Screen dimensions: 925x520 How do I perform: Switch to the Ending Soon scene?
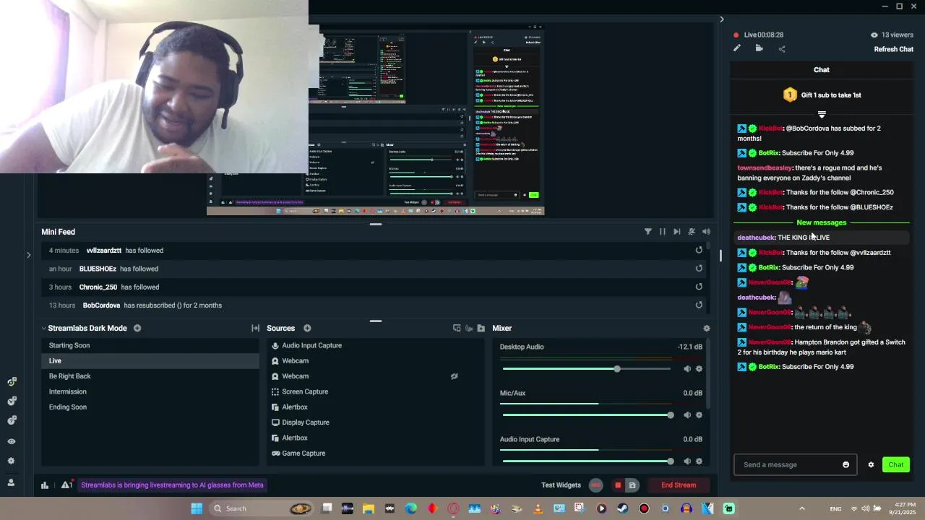tap(150, 407)
